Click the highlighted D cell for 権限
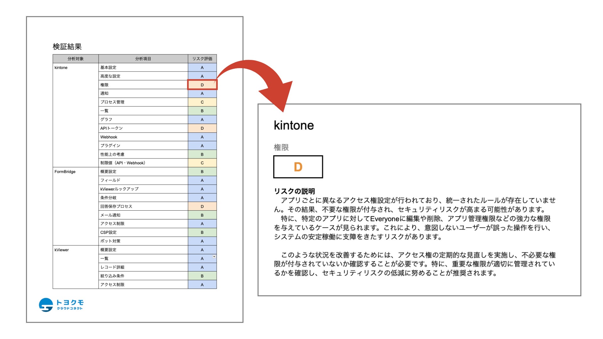 [202, 85]
